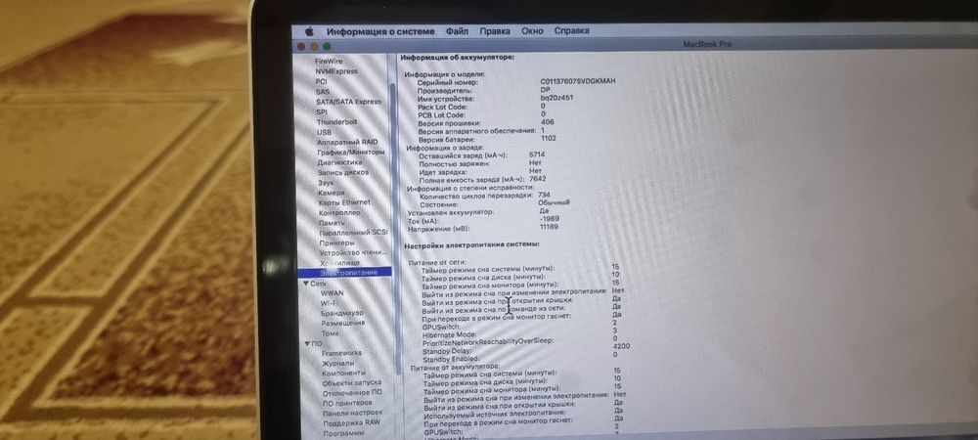
Task: Open the Информация о системе app menu
Action: point(379,31)
